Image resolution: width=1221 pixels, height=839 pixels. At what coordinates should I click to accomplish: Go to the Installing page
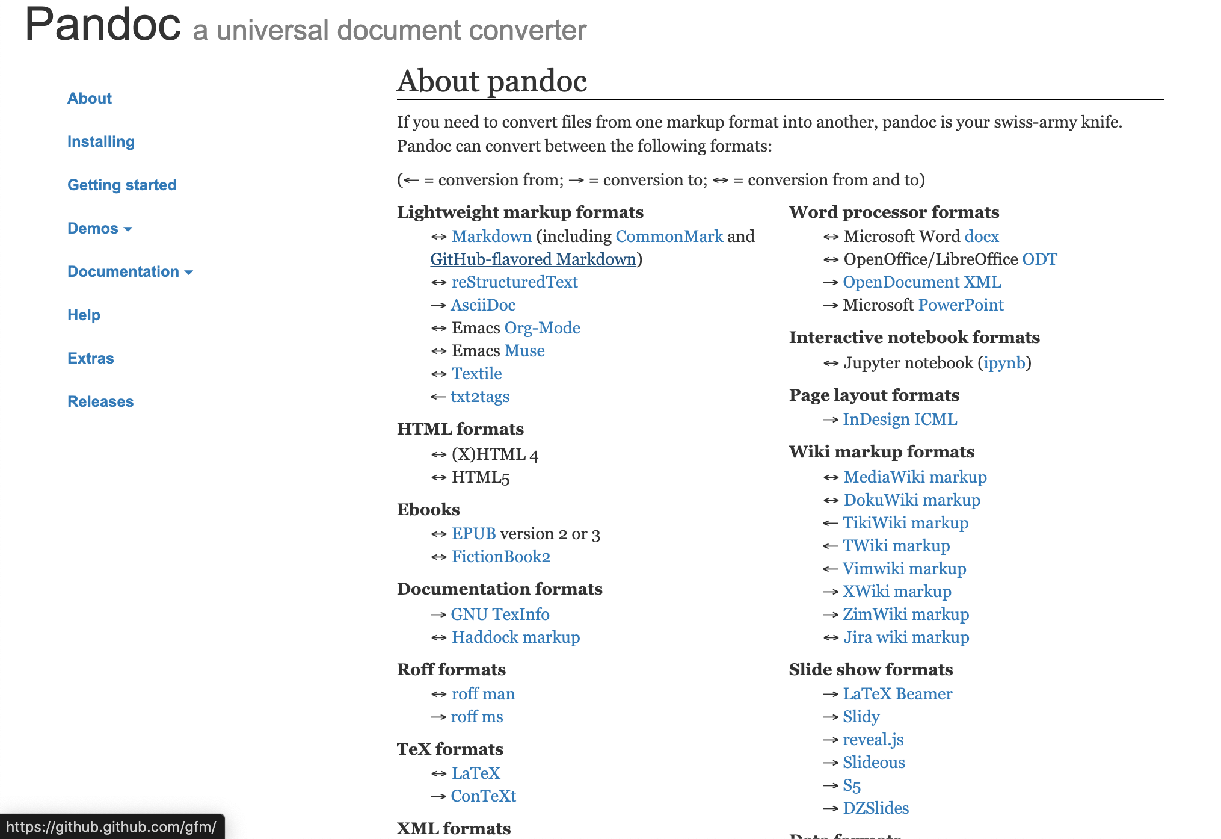[101, 142]
